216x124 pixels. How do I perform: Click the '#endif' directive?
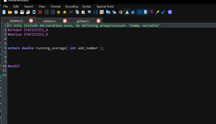point(14,66)
